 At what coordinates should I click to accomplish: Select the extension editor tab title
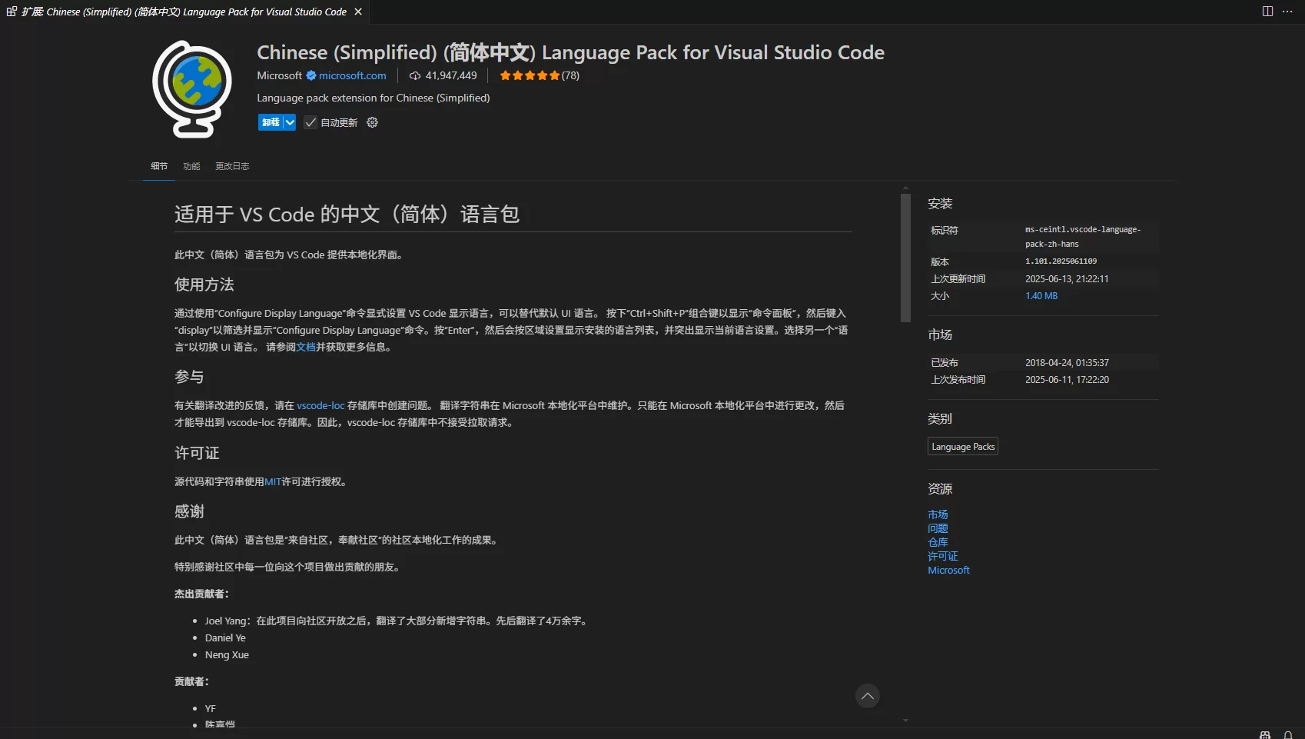point(184,12)
